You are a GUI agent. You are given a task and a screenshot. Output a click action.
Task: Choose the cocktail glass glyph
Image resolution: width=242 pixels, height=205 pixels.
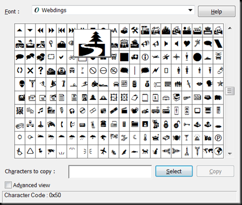pos(186,138)
